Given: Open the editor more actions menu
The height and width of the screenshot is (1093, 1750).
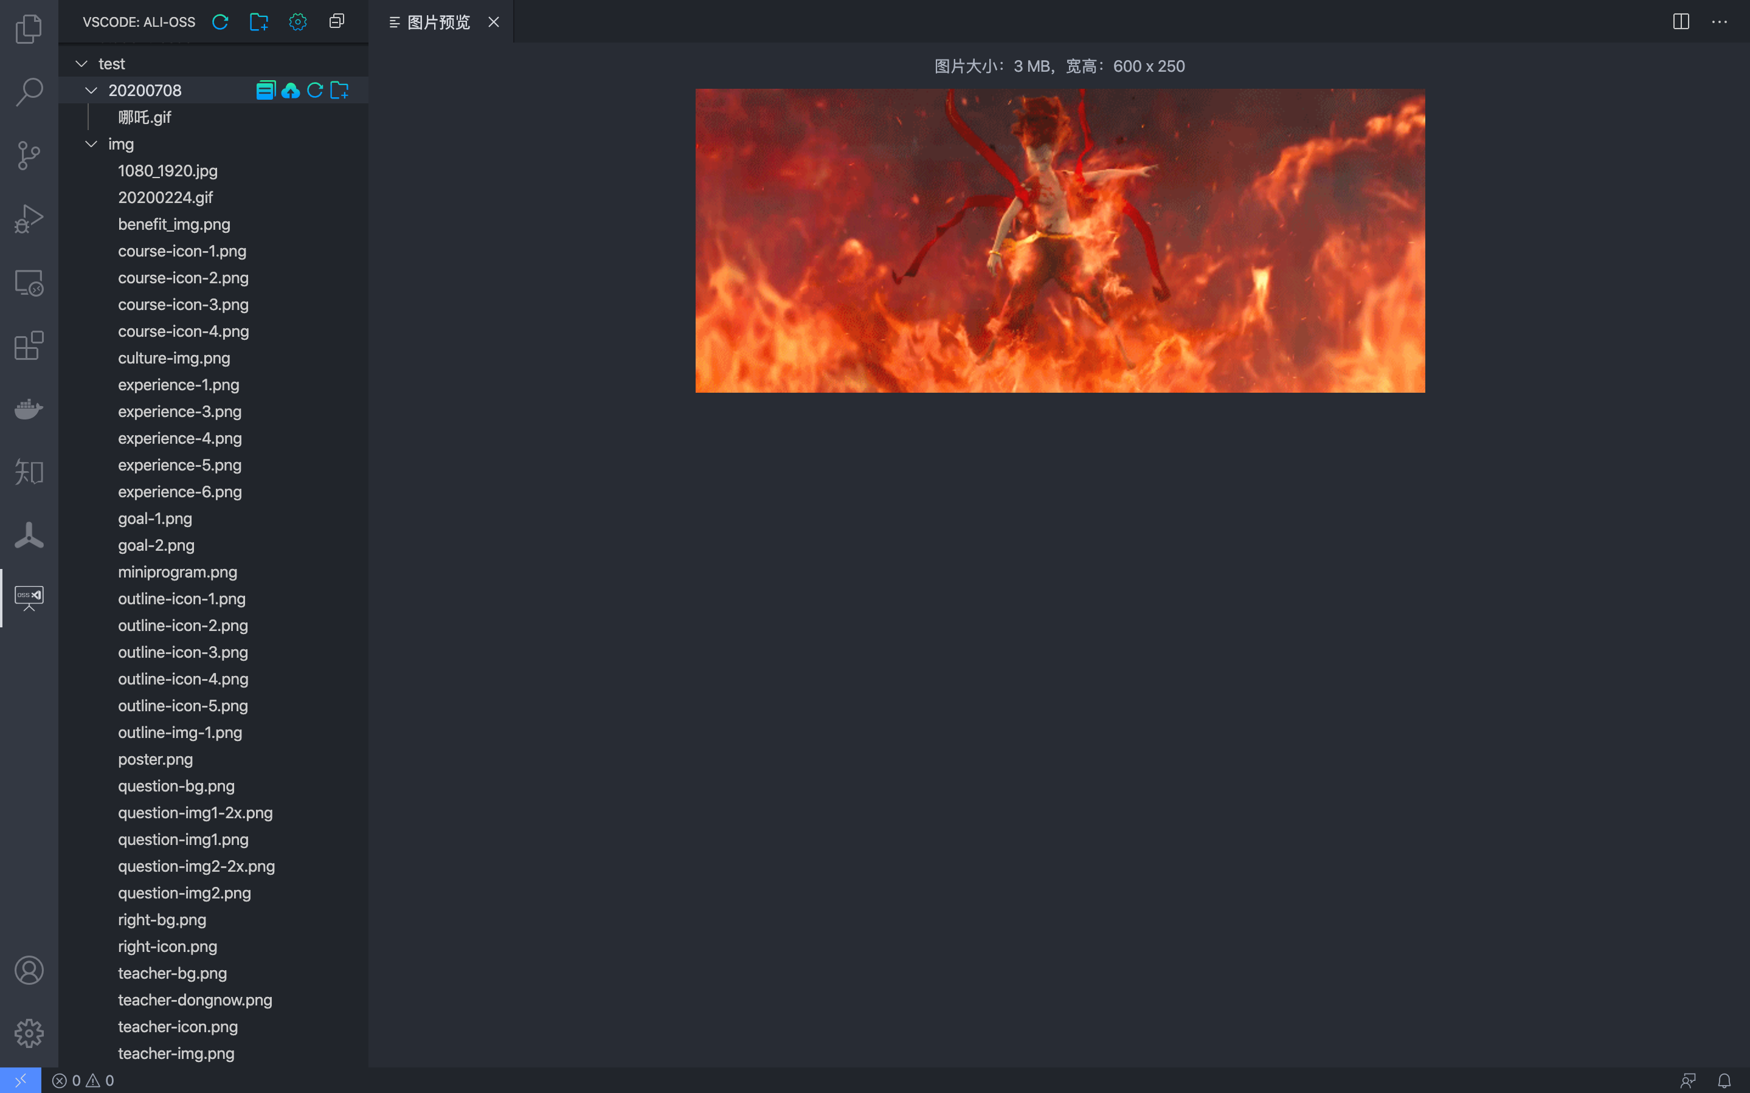Looking at the screenshot, I should [1720, 22].
